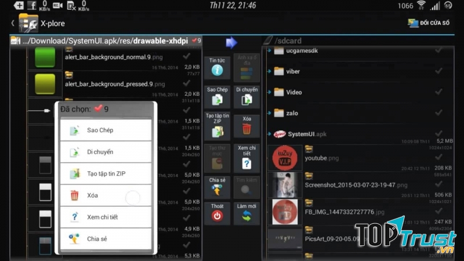Open Tin tức info button
Viewport: 464px width, 261px height.
coord(217,68)
